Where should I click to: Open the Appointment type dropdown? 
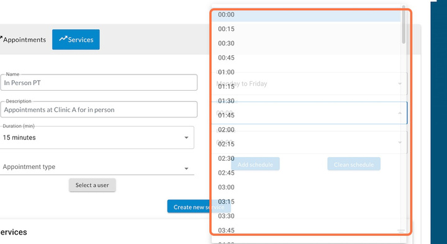click(x=97, y=167)
